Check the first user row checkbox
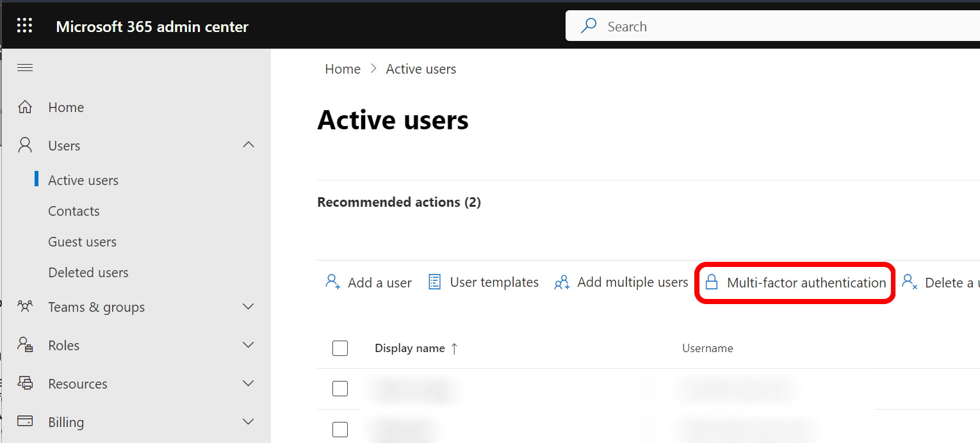 pyautogui.click(x=340, y=389)
